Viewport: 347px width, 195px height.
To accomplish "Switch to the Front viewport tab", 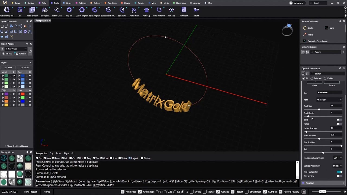I will tap(59, 153).
